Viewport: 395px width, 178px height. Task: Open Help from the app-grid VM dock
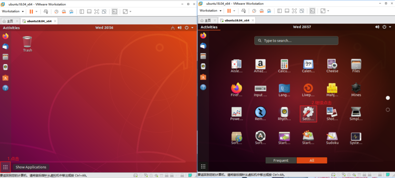click(203, 87)
